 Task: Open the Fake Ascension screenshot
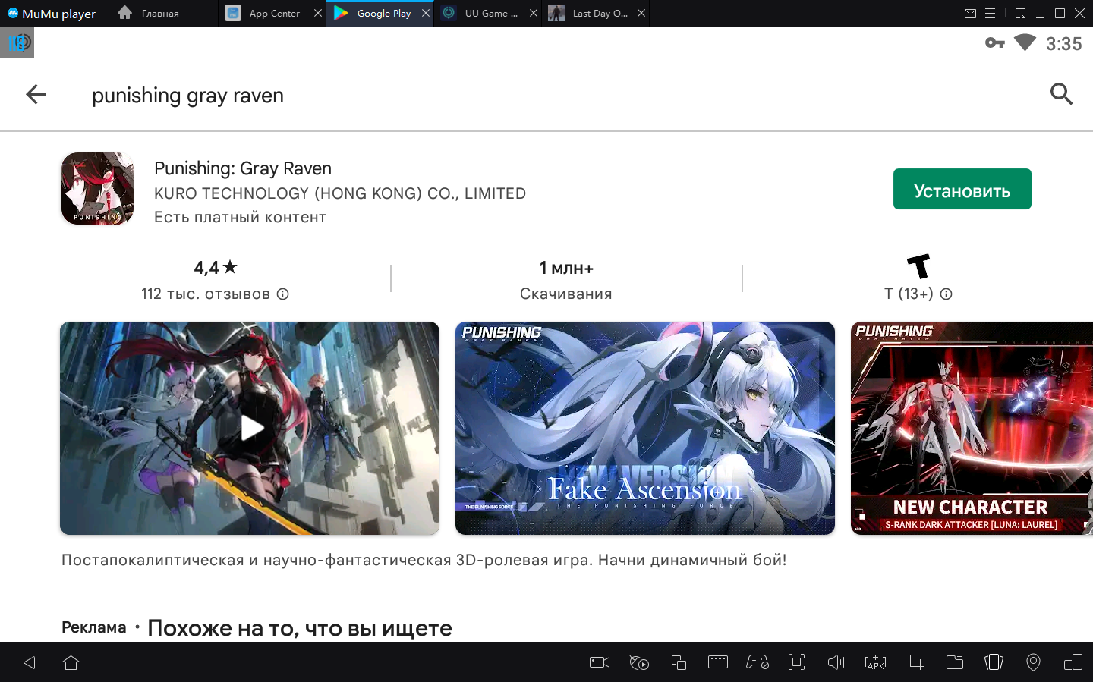[x=644, y=428]
